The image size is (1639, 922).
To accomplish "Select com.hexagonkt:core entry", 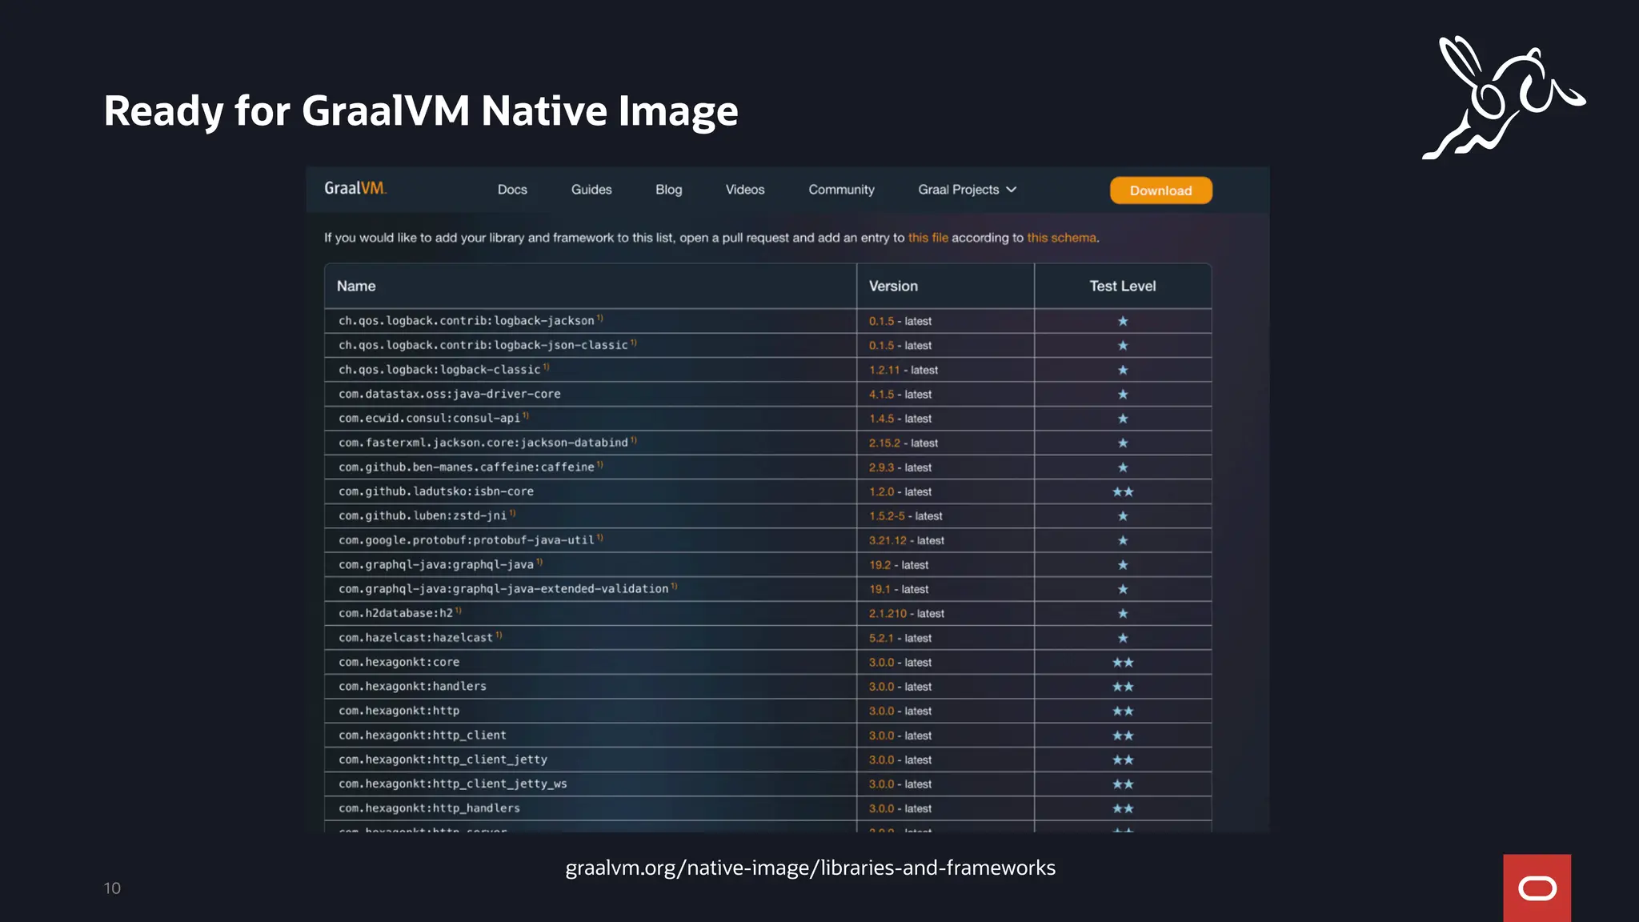I will [399, 662].
